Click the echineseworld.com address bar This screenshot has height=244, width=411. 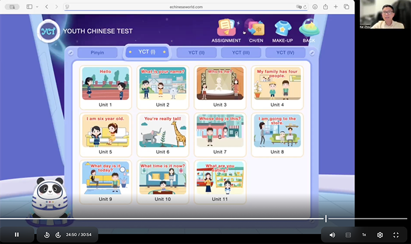186,7
